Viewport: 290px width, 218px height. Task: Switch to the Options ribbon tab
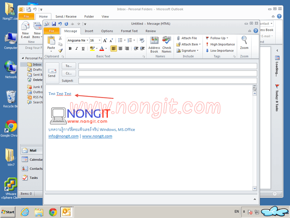107,31
